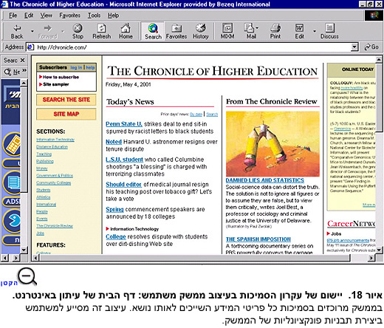Open the Subscribers help link
The width and height of the screenshot is (384, 328).
point(90,67)
